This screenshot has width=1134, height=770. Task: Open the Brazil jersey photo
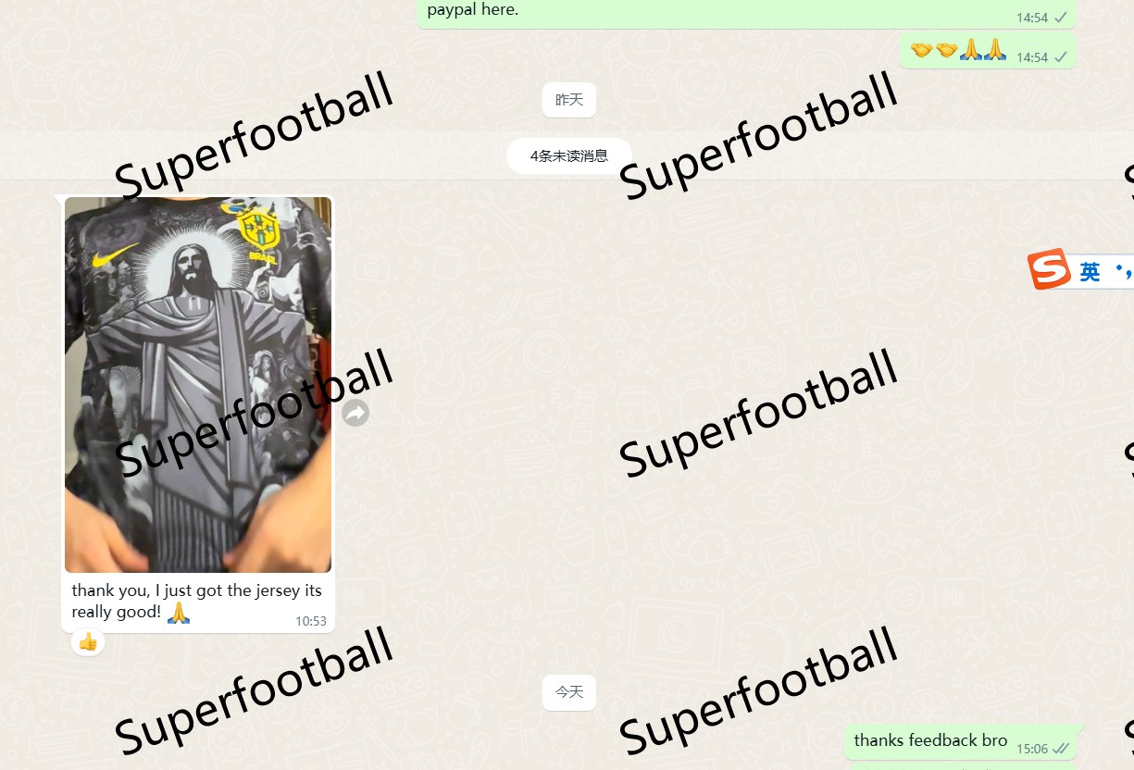pyautogui.click(x=198, y=384)
